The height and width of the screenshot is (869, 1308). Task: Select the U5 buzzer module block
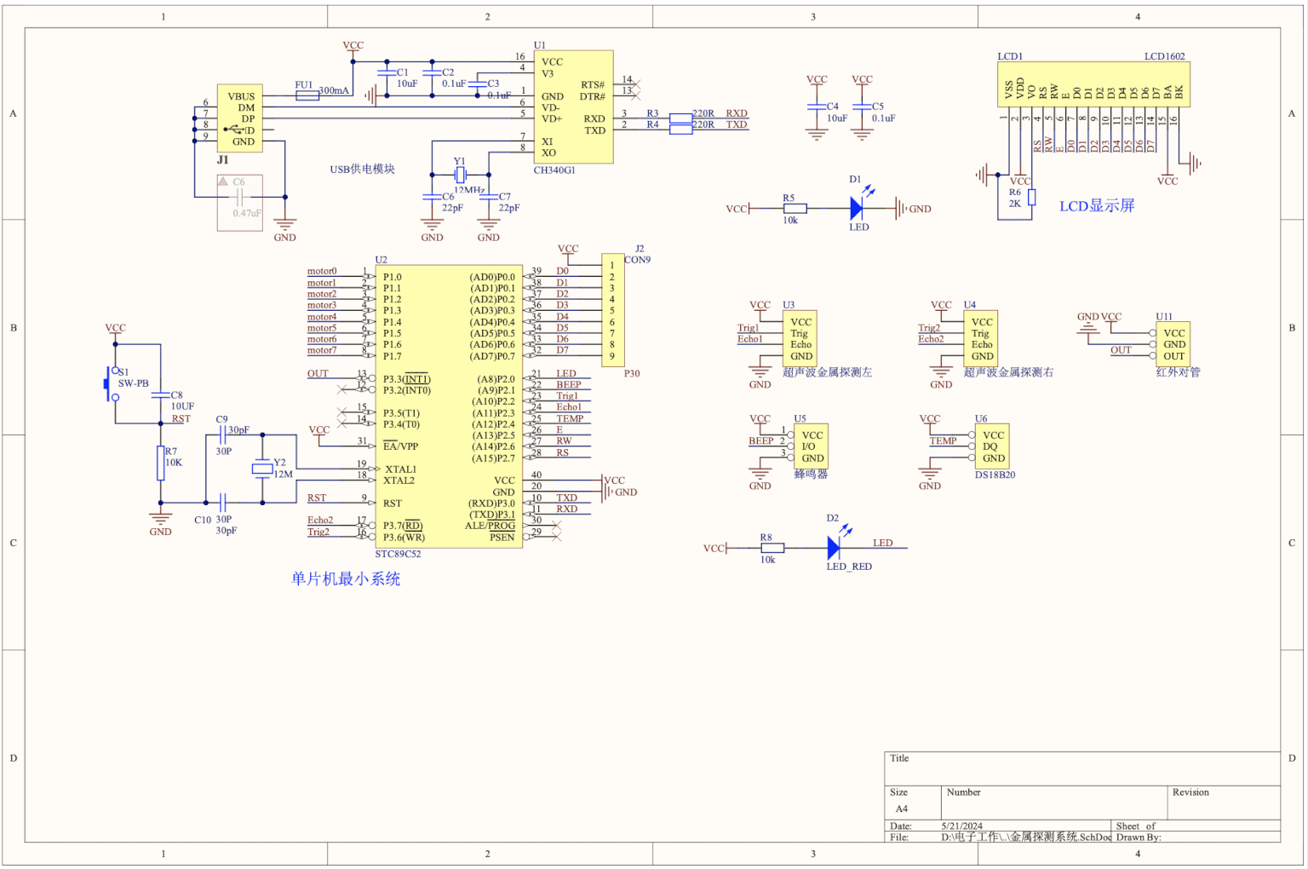(x=811, y=446)
